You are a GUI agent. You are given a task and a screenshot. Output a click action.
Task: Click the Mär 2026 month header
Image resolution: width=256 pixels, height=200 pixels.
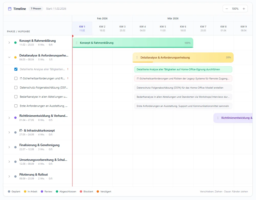pos(173,18)
